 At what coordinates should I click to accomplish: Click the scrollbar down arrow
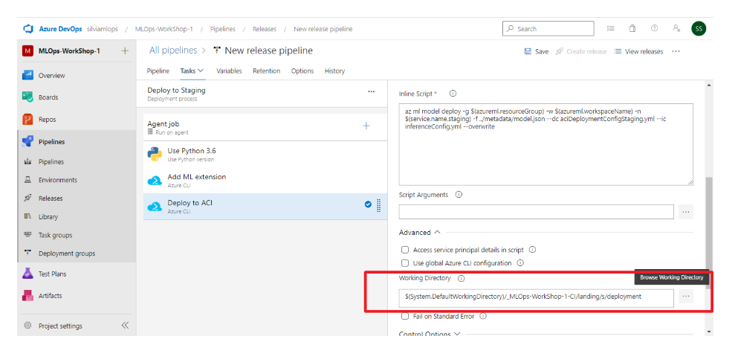coord(709,331)
